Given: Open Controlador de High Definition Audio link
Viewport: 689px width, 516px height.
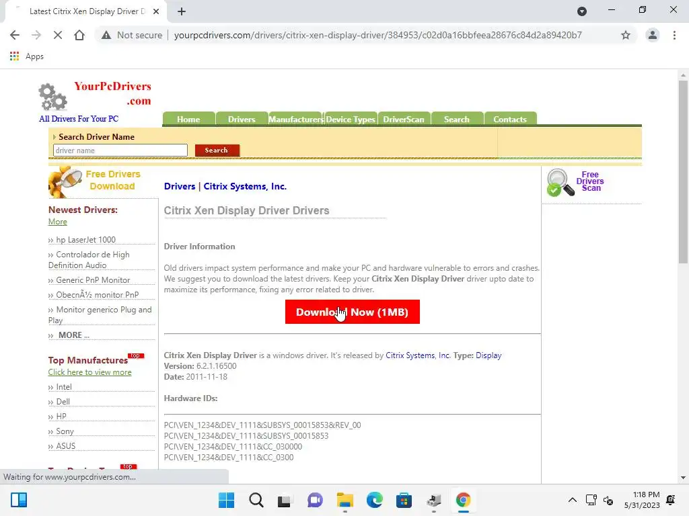Looking at the screenshot, I should tap(89, 260).
